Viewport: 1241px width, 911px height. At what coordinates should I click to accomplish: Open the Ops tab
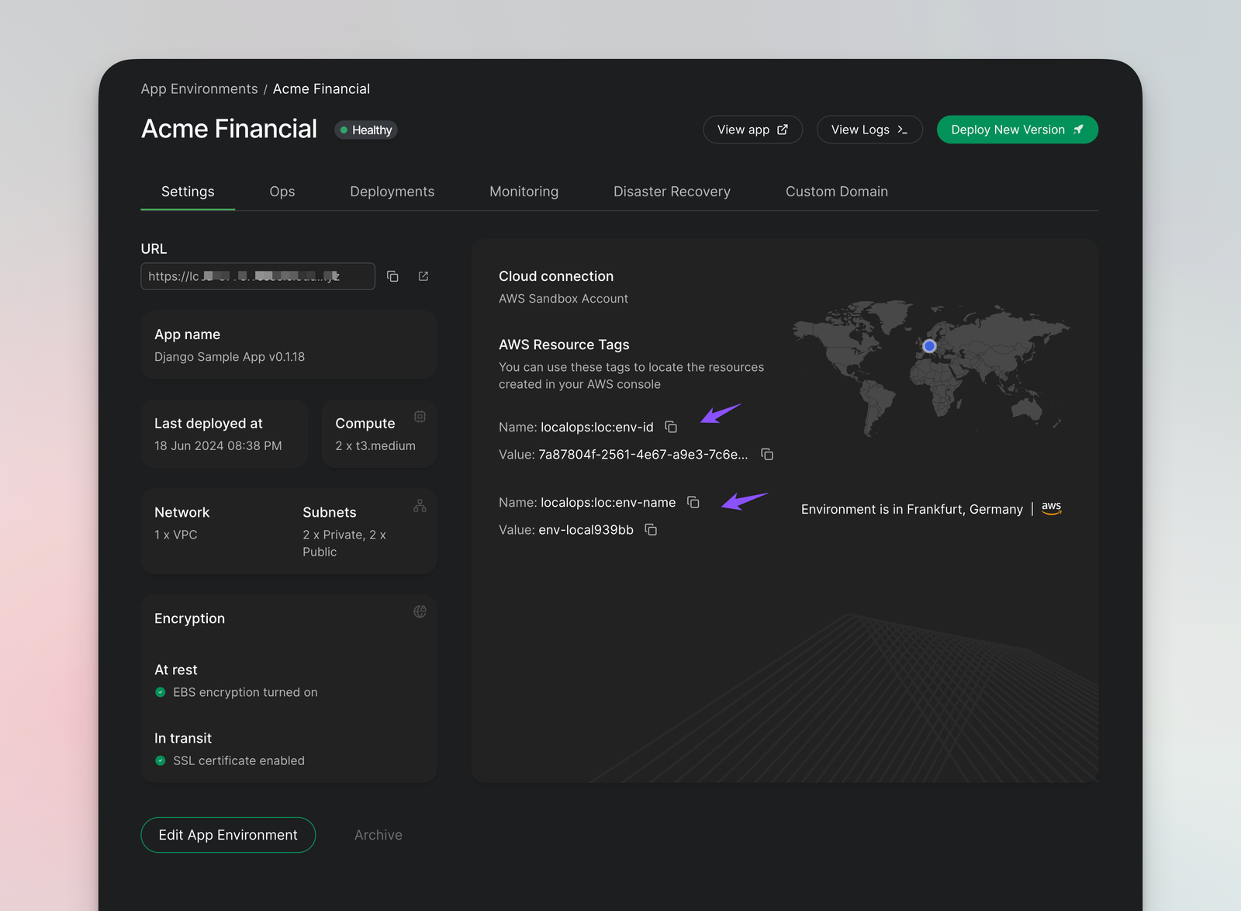tap(282, 192)
